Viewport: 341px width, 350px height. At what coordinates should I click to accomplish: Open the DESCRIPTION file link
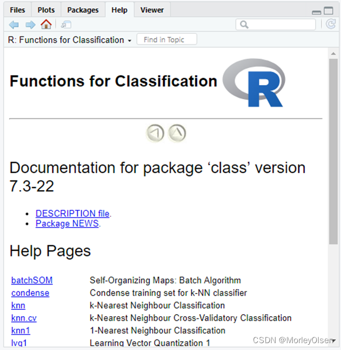(x=72, y=213)
